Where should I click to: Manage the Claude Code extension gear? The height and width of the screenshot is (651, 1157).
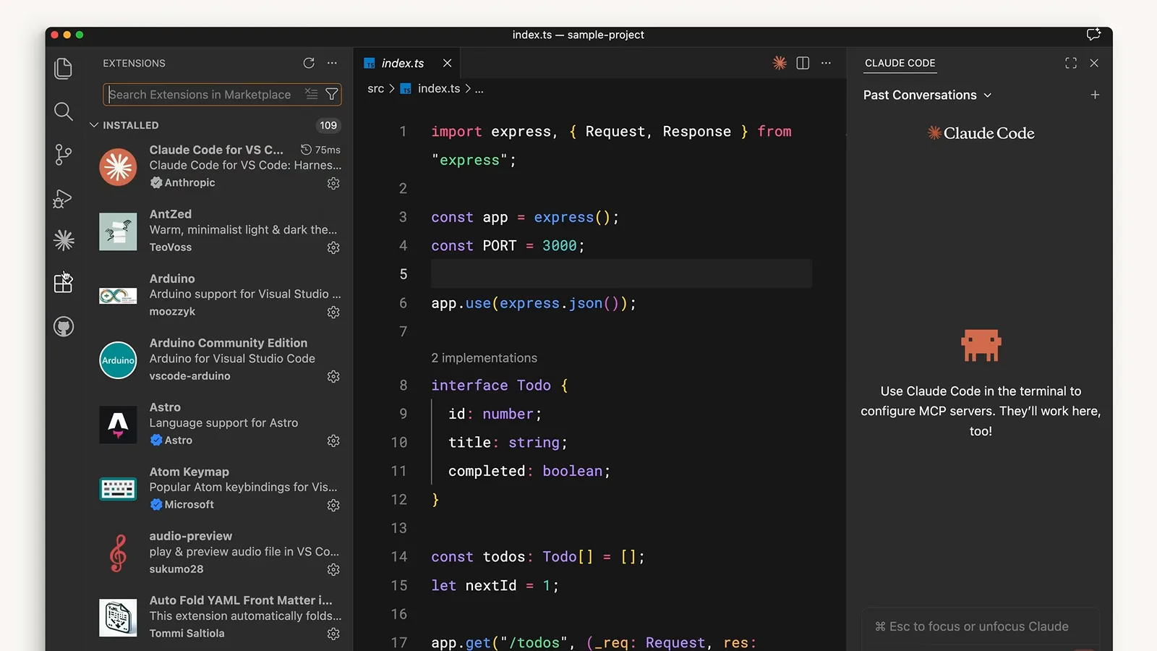[333, 184]
